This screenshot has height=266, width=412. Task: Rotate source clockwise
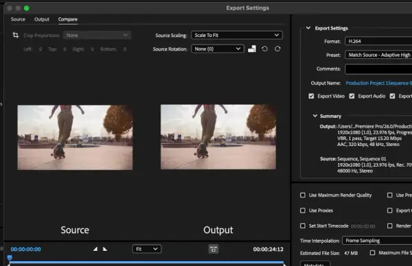277,49
